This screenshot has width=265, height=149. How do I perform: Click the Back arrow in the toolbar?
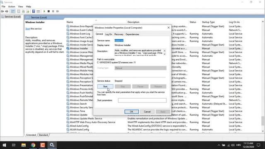pos(2,11)
